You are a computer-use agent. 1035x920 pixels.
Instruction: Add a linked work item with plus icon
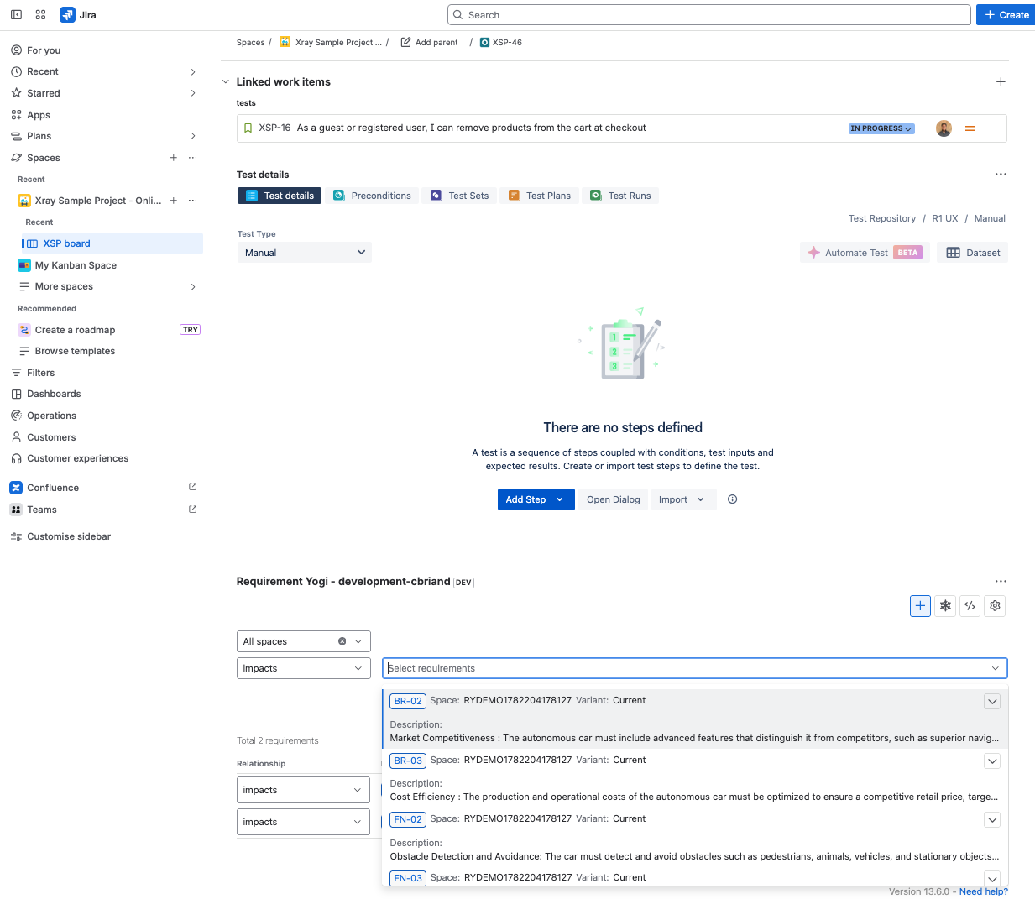point(1001,81)
